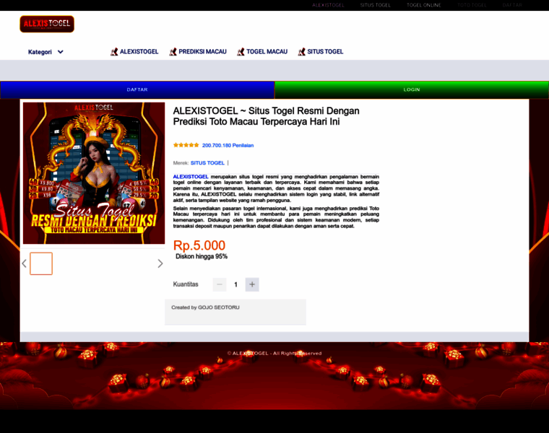Click the icon beside ALEXISTOGEL menu
This screenshot has width=549, height=433.
pyautogui.click(x=114, y=52)
